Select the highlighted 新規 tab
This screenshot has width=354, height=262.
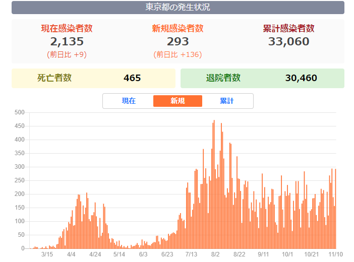pyautogui.click(x=178, y=101)
